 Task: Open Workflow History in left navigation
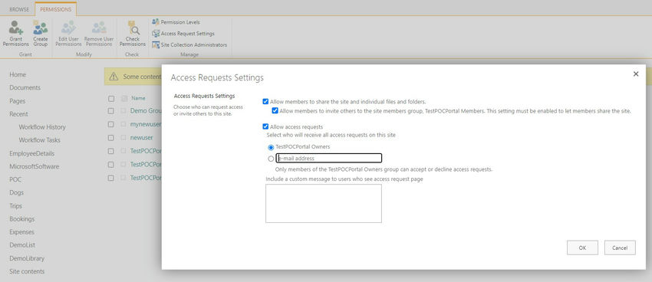click(42, 127)
